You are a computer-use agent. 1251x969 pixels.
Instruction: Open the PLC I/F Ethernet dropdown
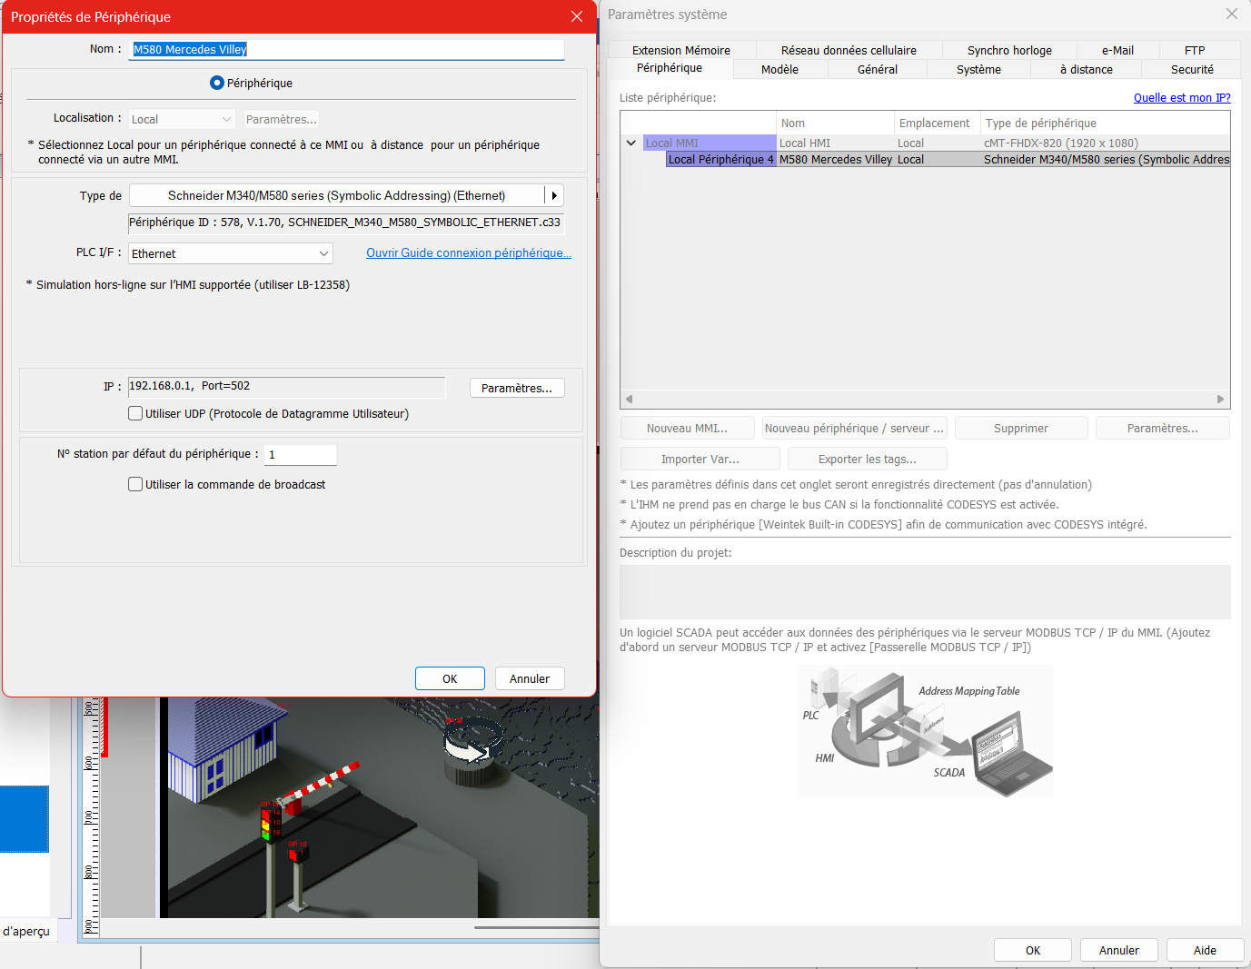click(231, 254)
